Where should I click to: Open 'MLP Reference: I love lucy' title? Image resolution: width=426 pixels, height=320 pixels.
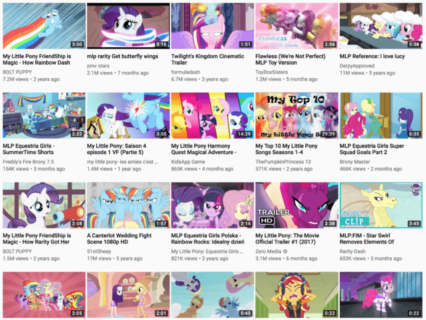372,57
